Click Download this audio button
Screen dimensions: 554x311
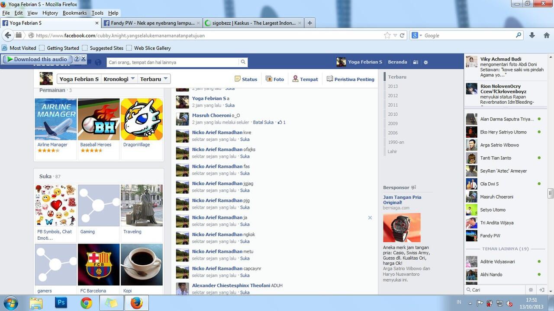pos(38,59)
